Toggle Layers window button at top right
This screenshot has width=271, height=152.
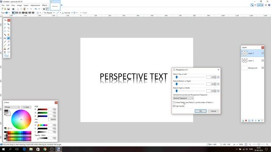(x=259, y=5)
